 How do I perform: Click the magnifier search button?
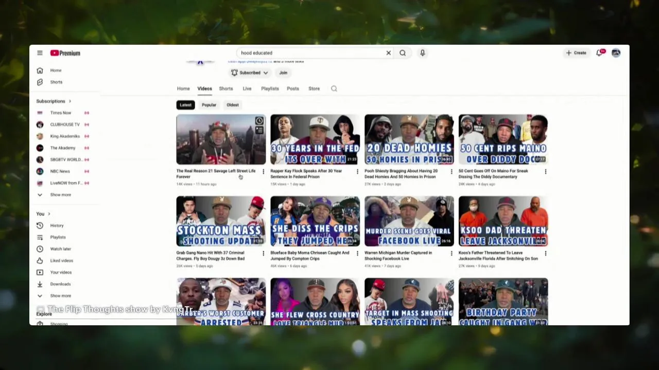click(403, 53)
